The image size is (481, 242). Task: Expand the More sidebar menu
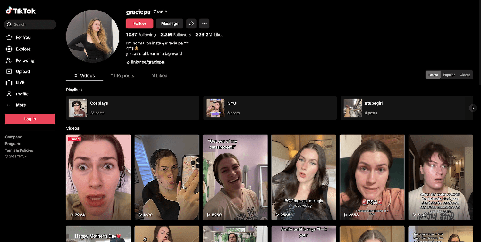21,105
